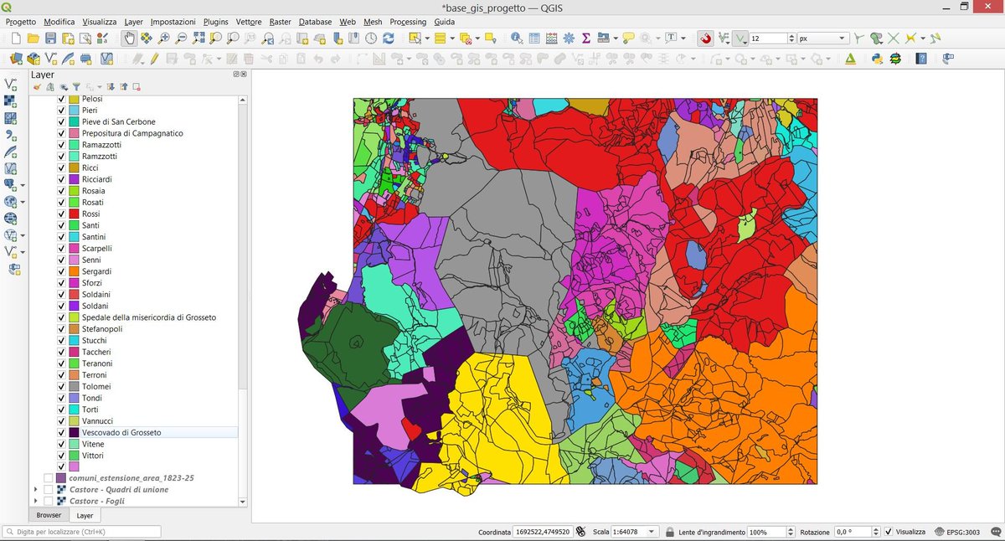
Task: Toggle the snapping magnet icon
Action: pos(705,39)
